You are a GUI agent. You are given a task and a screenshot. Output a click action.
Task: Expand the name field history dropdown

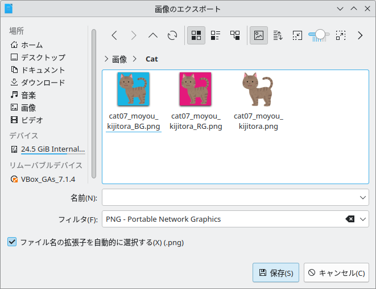click(362, 197)
